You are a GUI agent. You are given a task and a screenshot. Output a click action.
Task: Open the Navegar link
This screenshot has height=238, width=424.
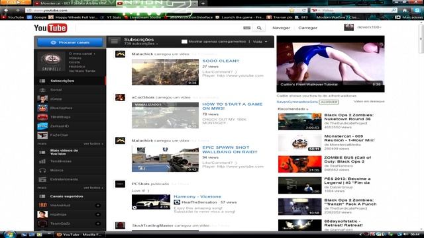click(x=281, y=28)
